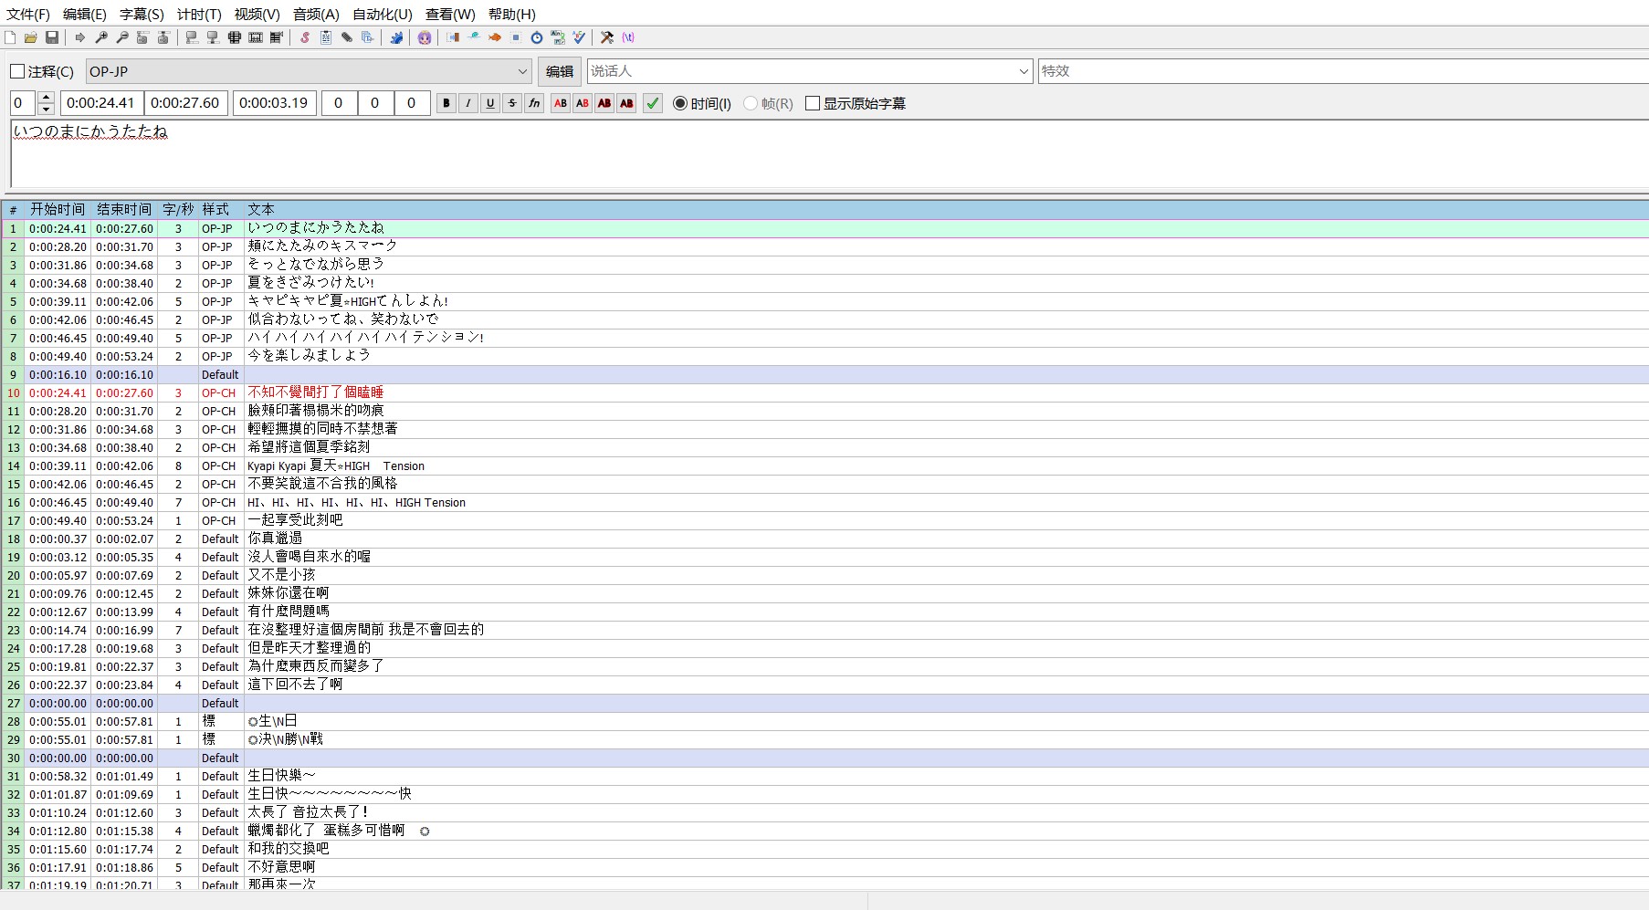Commit changes with green checkmark
The height and width of the screenshot is (910, 1649).
653,103
